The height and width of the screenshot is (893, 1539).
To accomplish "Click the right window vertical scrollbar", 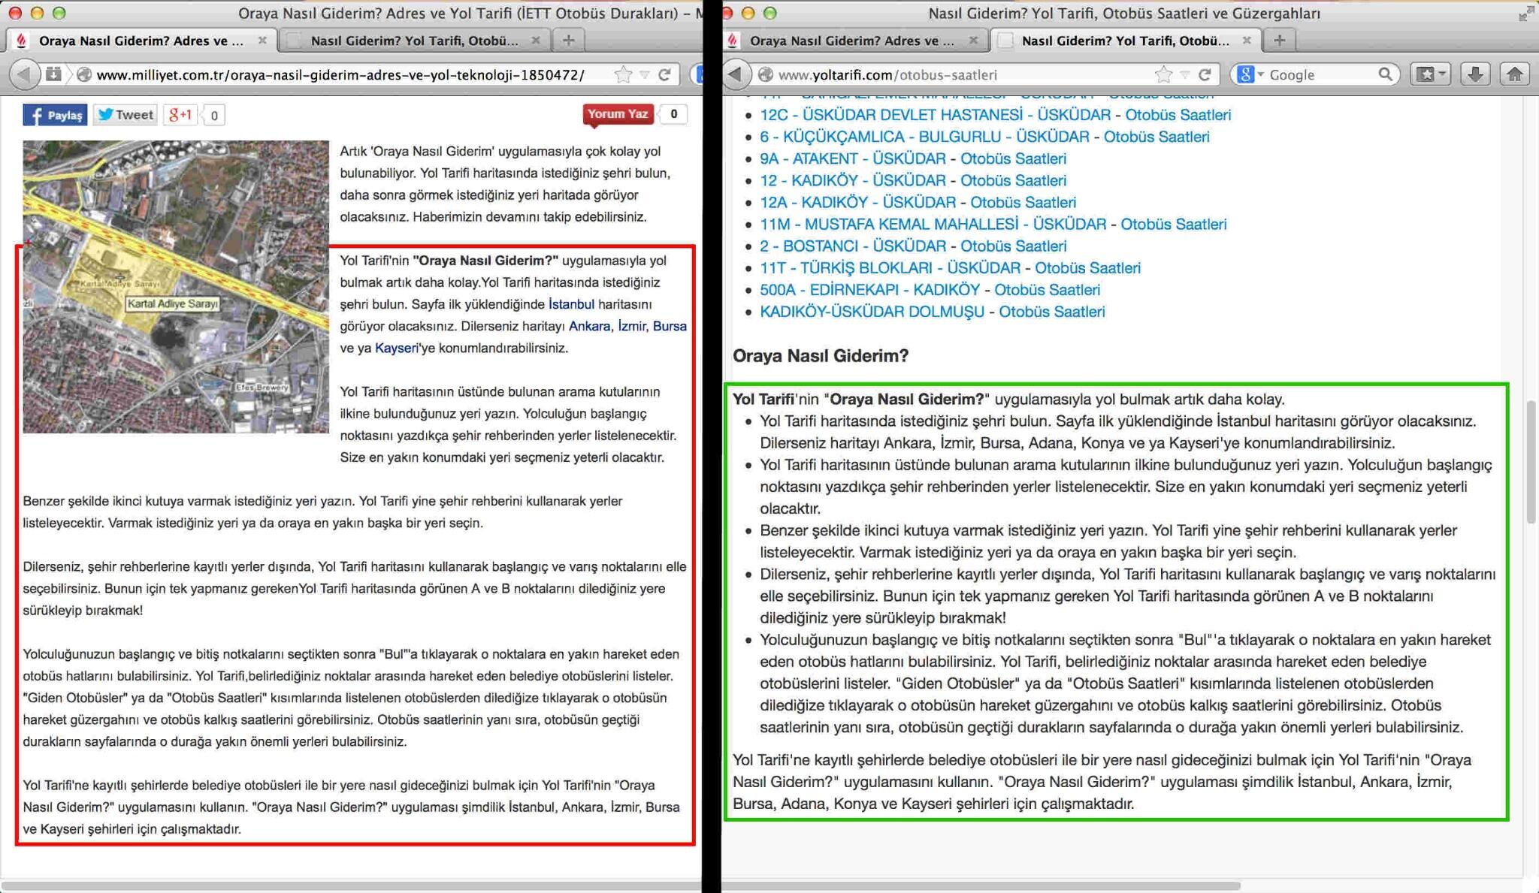I will (x=1531, y=462).
